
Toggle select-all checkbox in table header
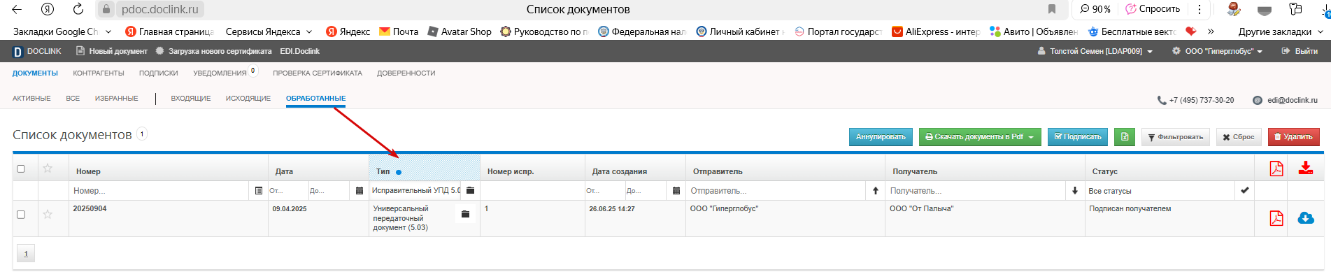tap(21, 169)
